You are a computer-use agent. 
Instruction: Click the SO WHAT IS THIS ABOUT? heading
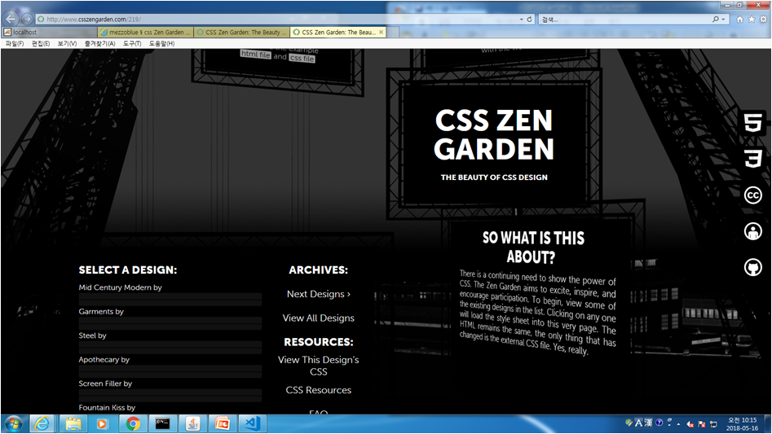tap(533, 248)
